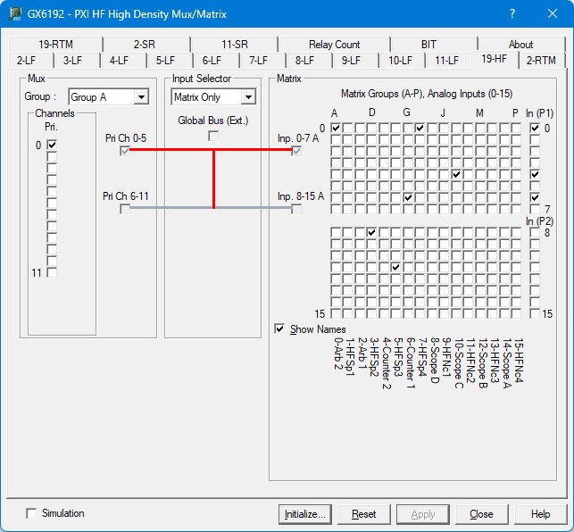Image resolution: width=574 pixels, height=532 pixels.
Task: Check the In (P2) input 15 checkbox
Action: point(535,313)
